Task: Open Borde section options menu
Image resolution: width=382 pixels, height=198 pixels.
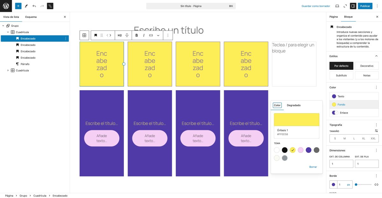Action: click(376, 176)
